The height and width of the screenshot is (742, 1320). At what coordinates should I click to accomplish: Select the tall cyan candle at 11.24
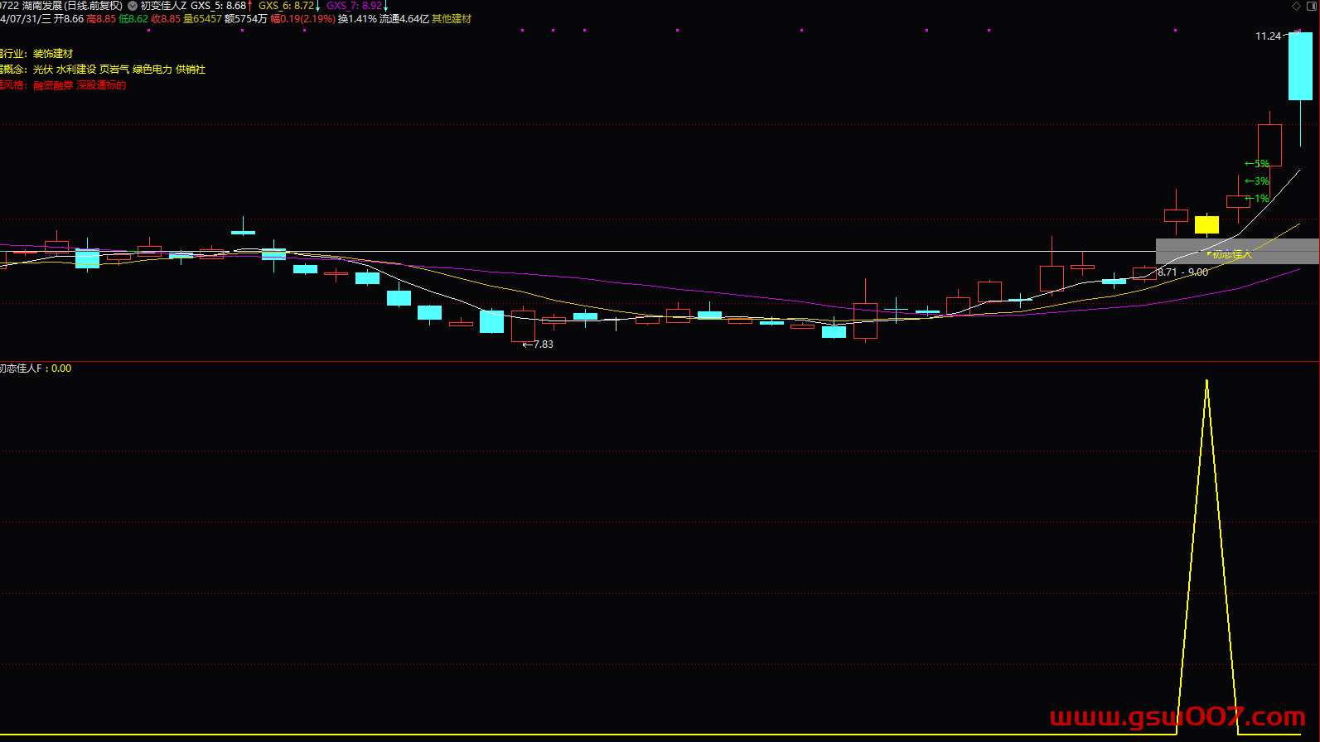coord(1300,66)
